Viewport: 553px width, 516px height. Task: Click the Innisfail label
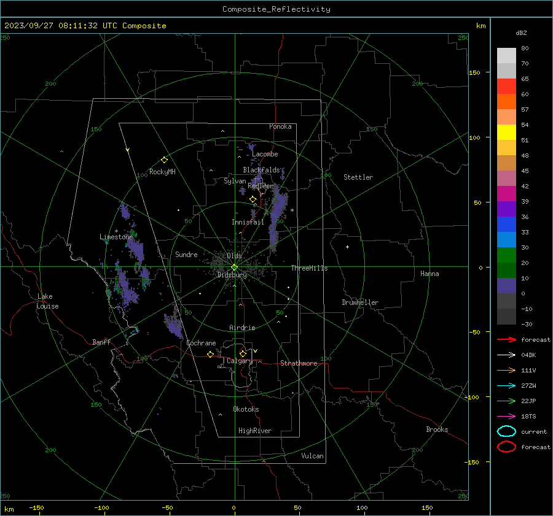click(248, 222)
